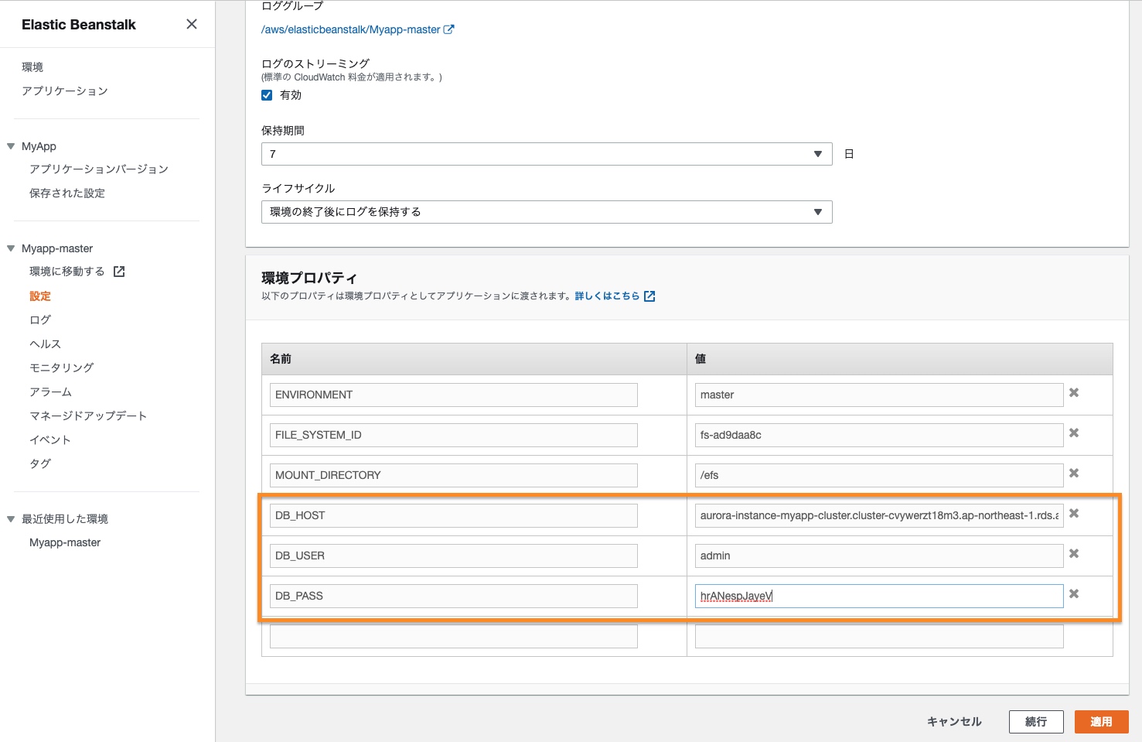Image resolution: width=1142 pixels, height=742 pixels.
Task: Remove the ENVIRONMENT property row
Action: (1074, 393)
